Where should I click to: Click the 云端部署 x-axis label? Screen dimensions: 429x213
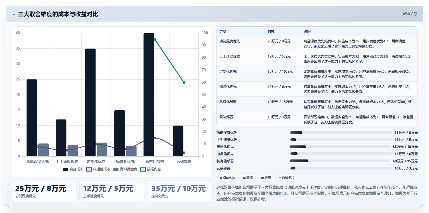pos(184,161)
